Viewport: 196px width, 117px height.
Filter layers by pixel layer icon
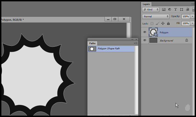pos(164,10)
